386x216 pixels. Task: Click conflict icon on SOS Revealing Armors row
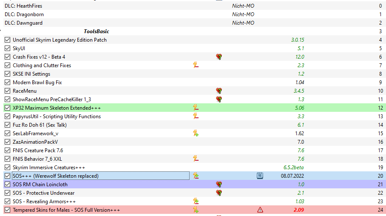coord(196,201)
